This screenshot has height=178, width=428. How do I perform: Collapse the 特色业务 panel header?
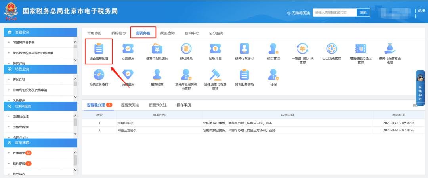pyautogui.click(x=40, y=69)
